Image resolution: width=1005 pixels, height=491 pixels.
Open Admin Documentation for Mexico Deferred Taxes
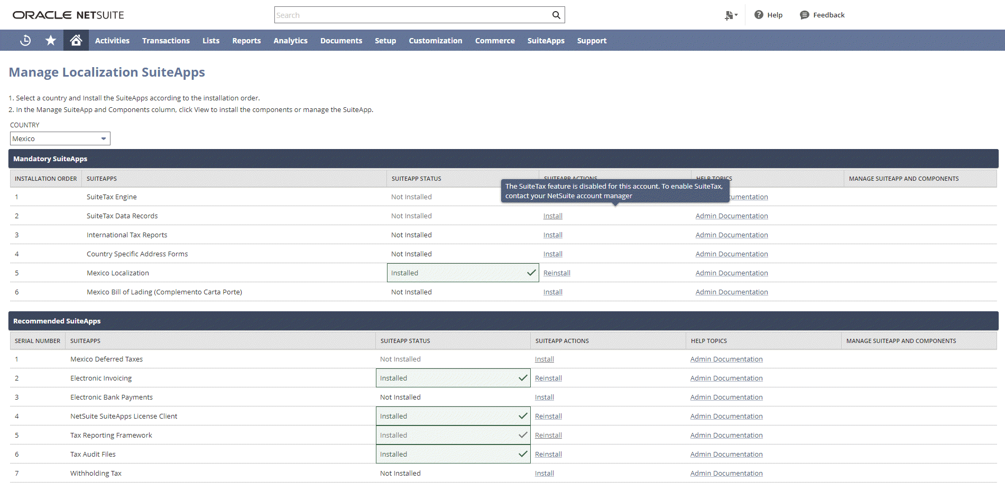point(726,359)
